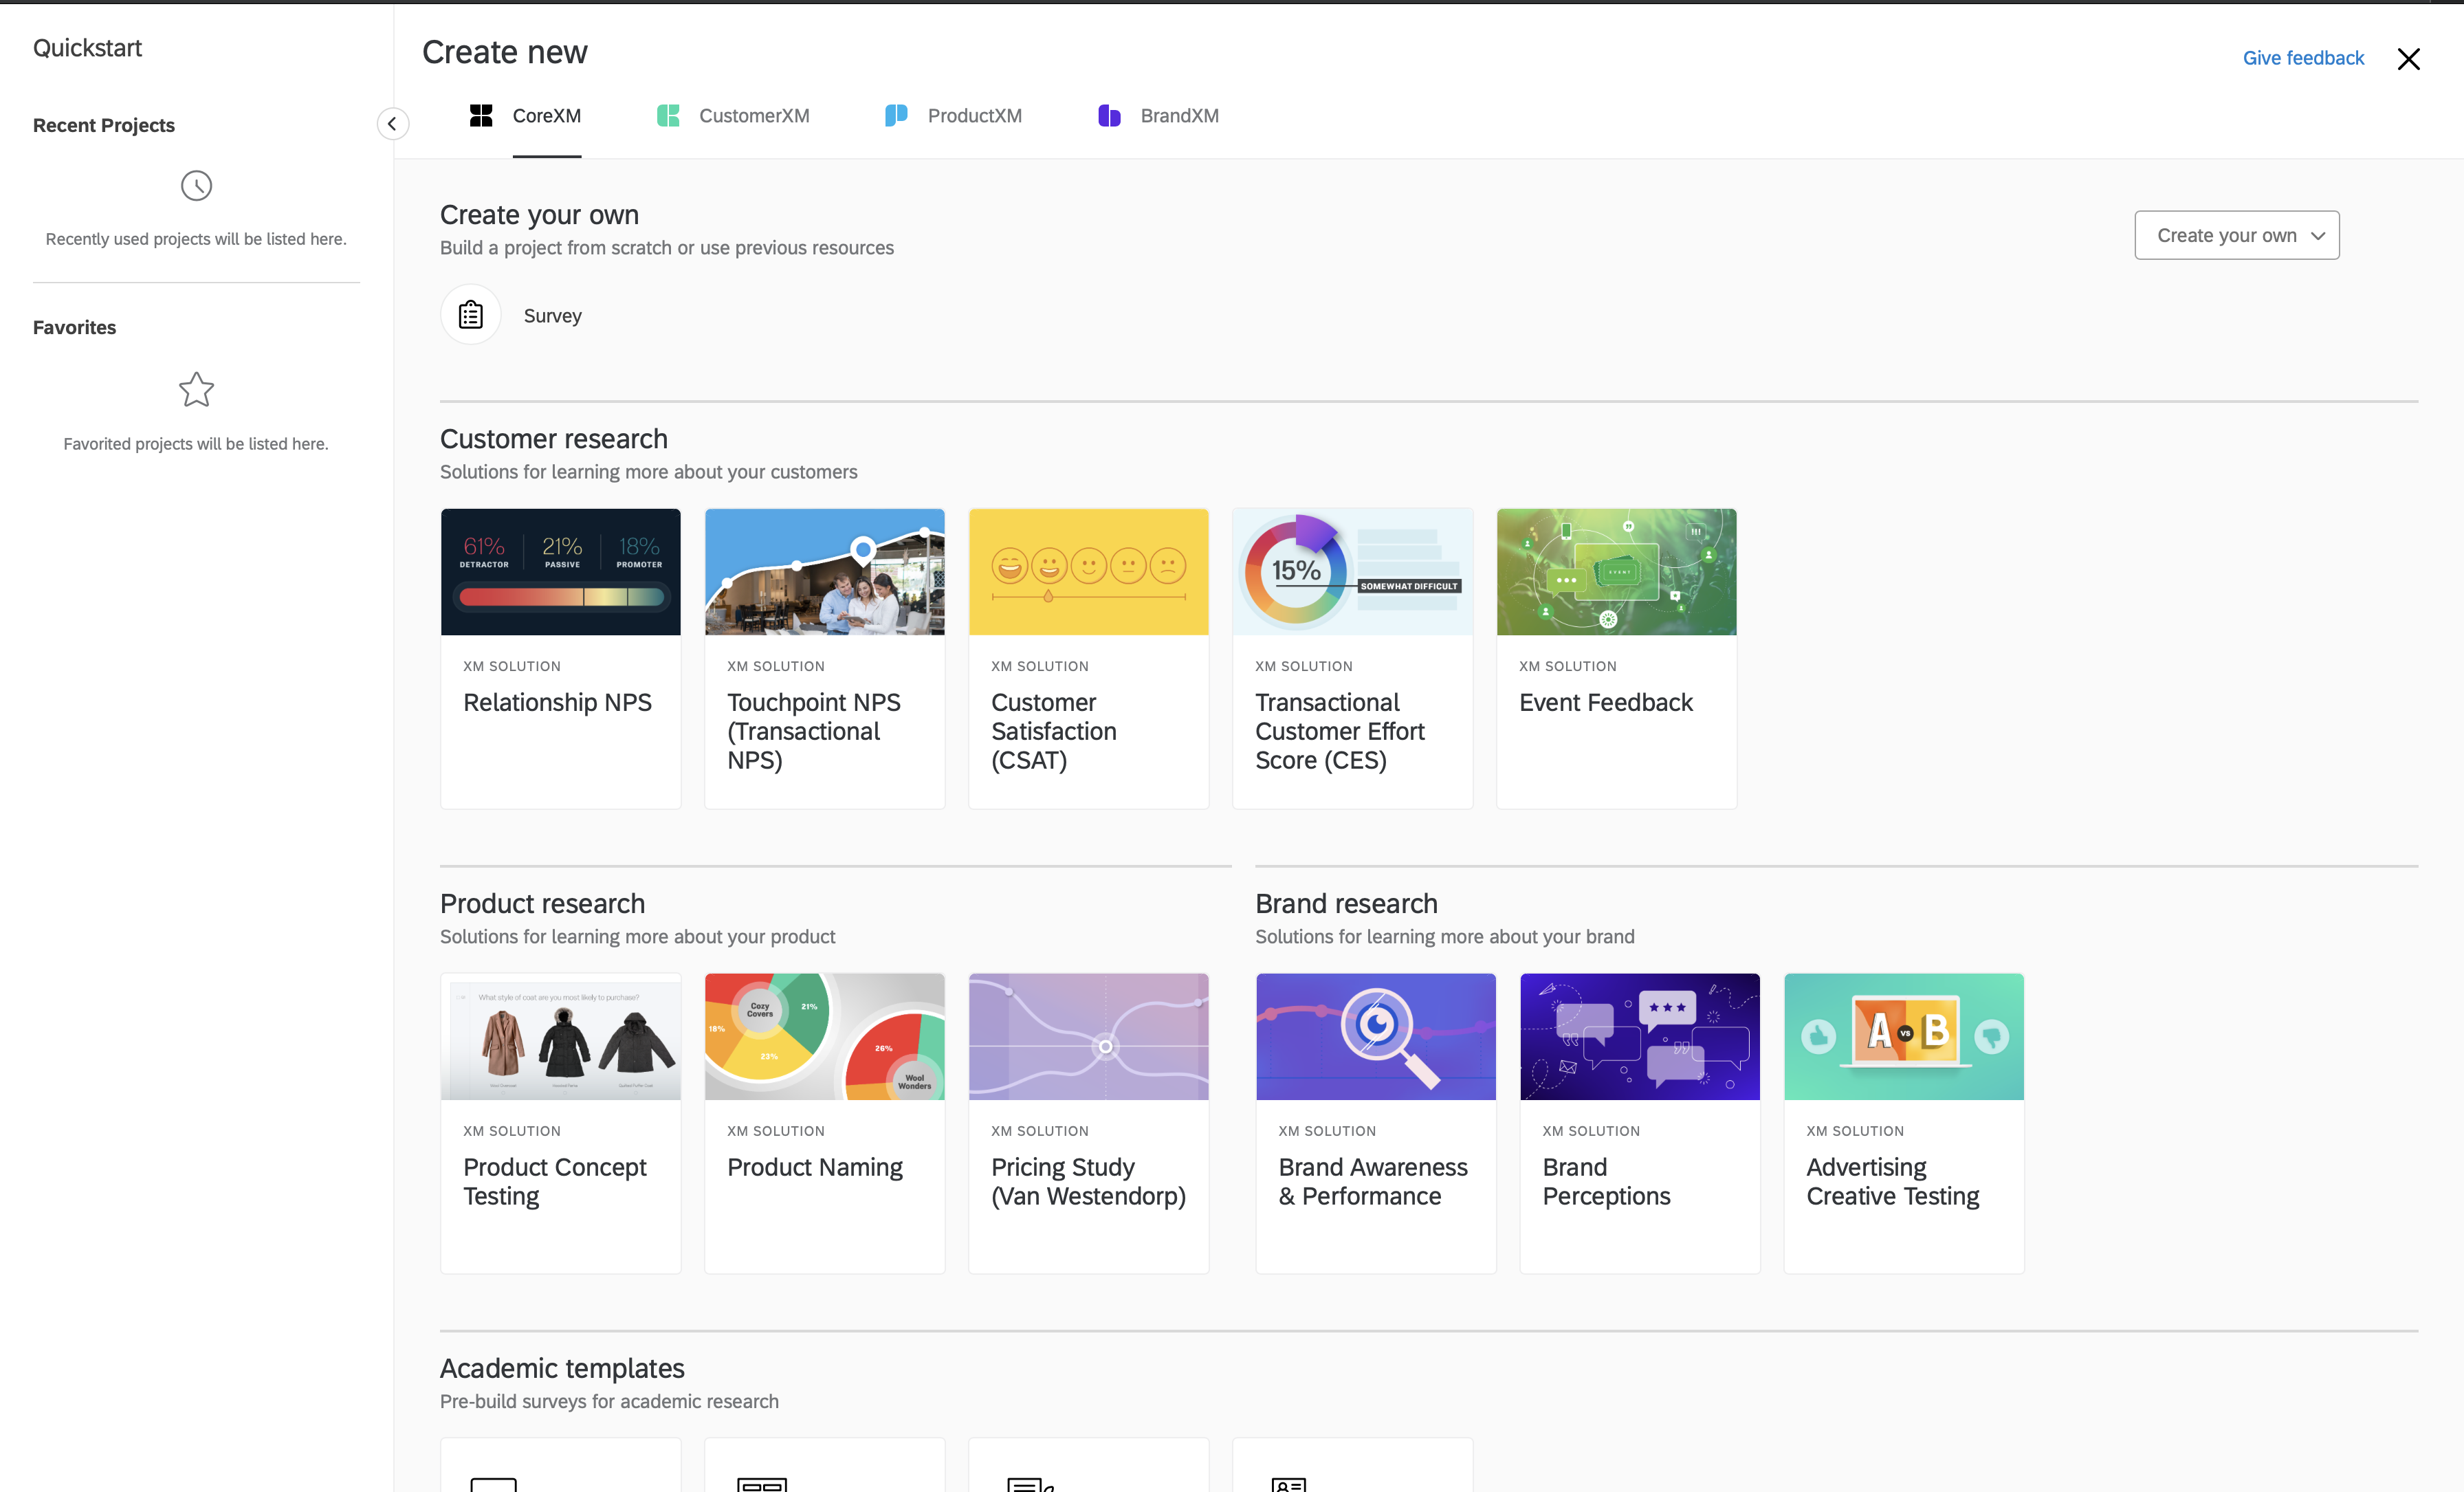Close the Create new dialog
The height and width of the screenshot is (1492, 2464).
[x=2407, y=59]
